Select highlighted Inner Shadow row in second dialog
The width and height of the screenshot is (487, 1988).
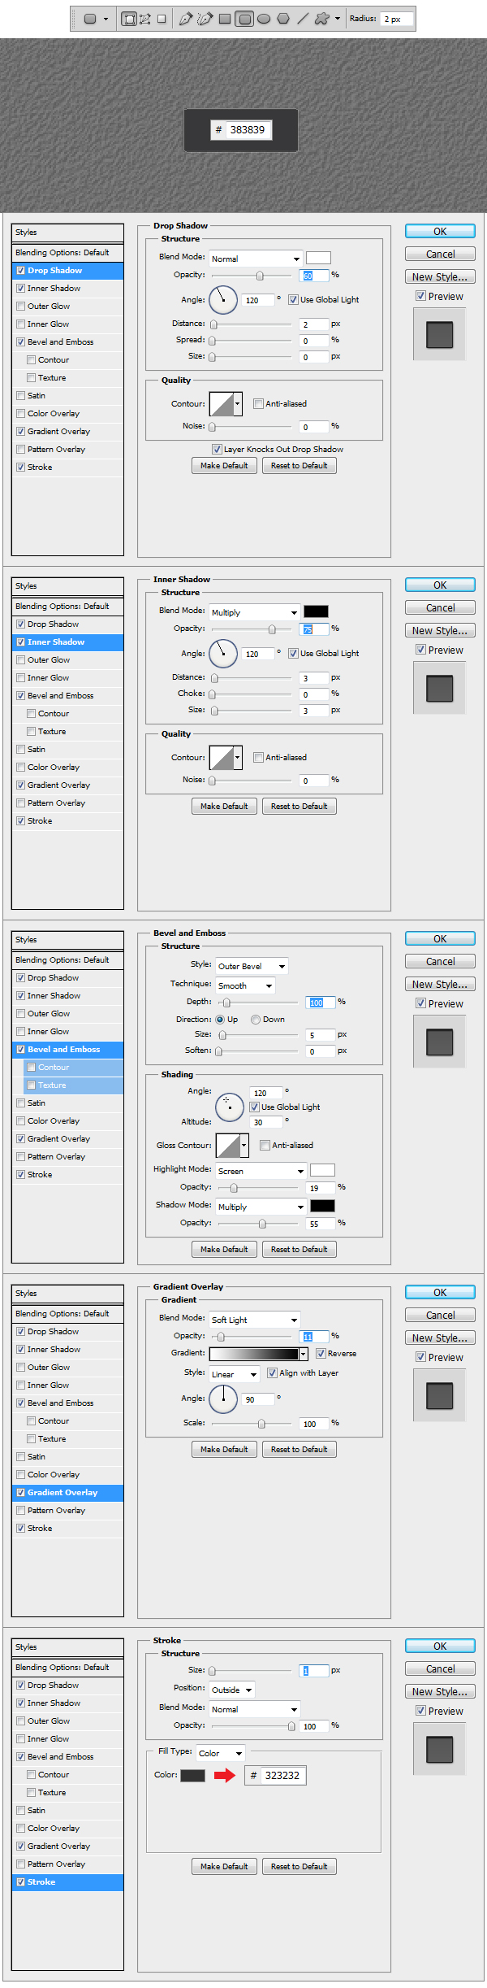coord(68,642)
